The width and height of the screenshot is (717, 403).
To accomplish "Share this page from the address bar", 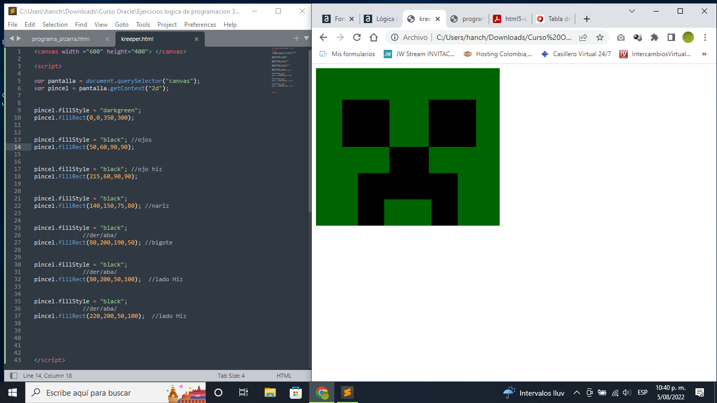I will pyautogui.click(x=583, y=37).
